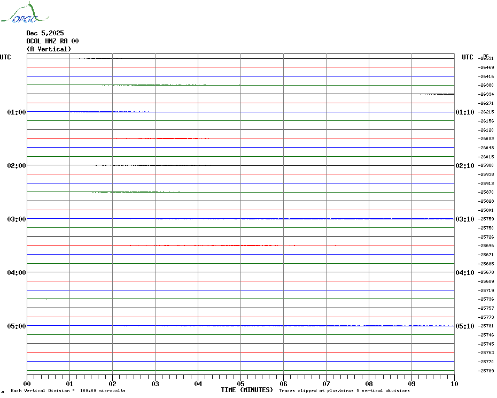497x398 pixels.
Task: Click the -26469 offset value on the right
Action: coord(486,67)
